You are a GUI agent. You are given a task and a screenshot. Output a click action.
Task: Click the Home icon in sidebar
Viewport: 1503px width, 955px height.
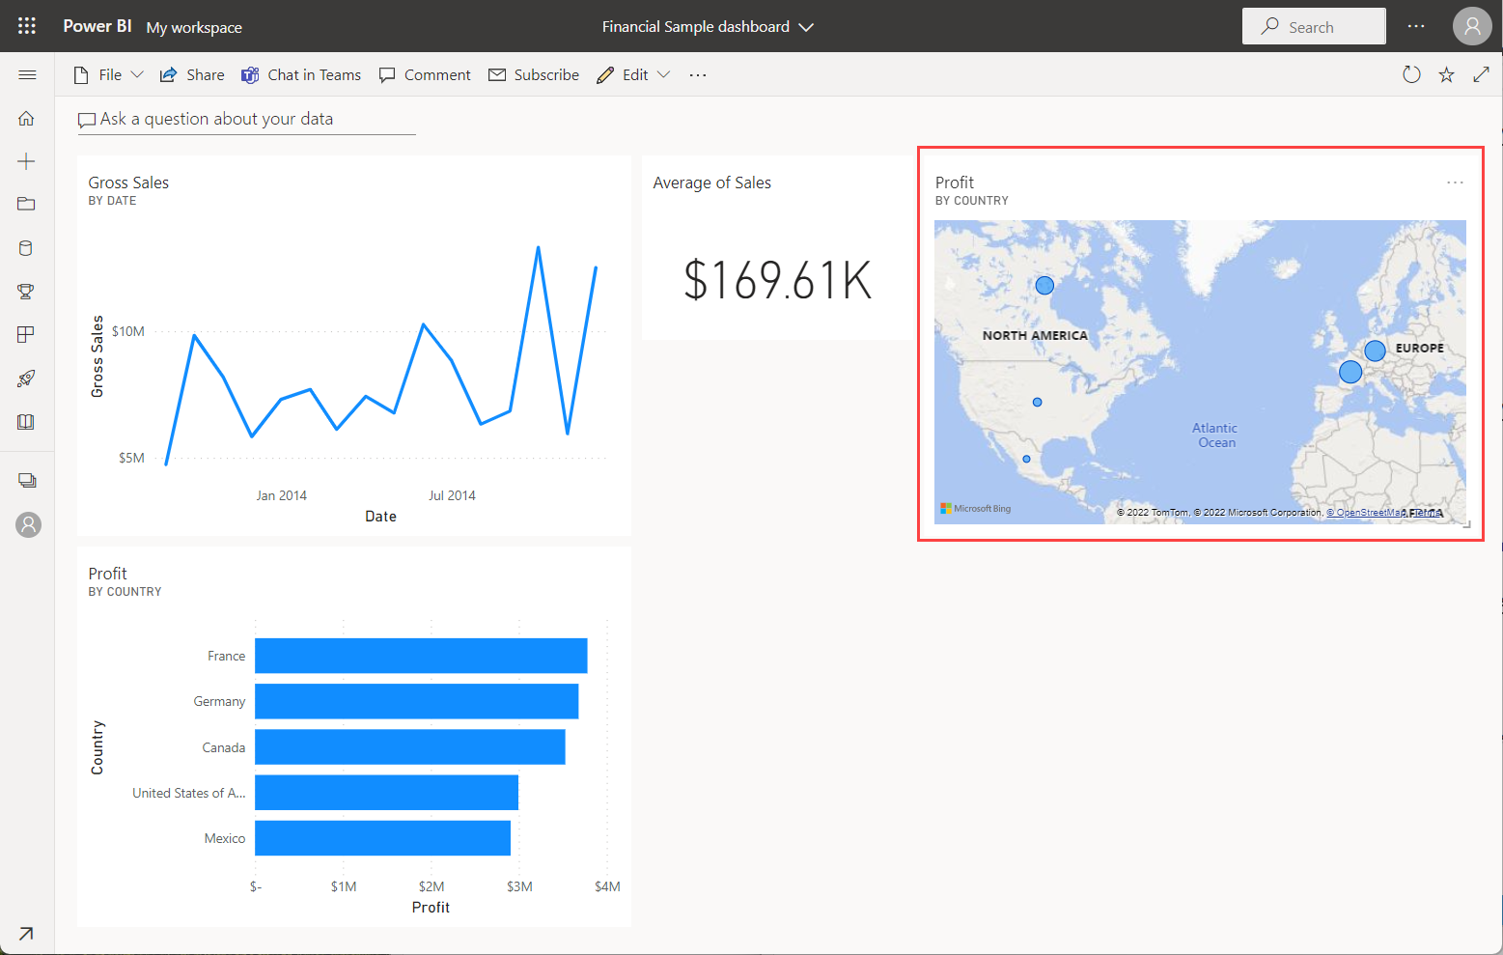(x=26, y=119)
